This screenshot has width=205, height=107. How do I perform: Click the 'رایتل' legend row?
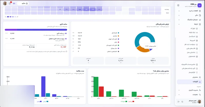pos(96,42)
